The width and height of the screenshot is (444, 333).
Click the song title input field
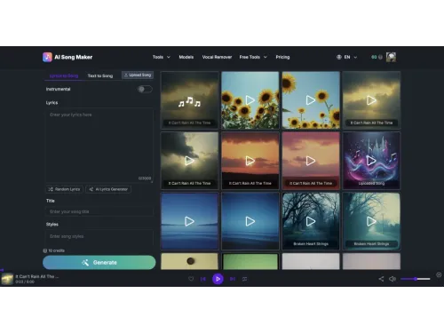coord(99,211)
